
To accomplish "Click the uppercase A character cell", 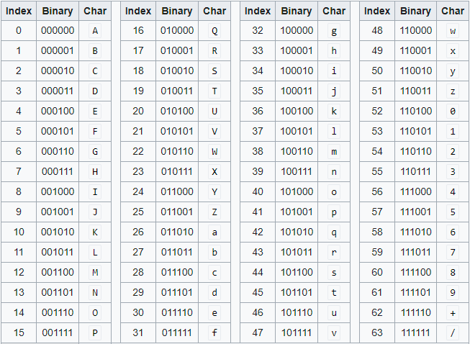I will click(95, 30).
